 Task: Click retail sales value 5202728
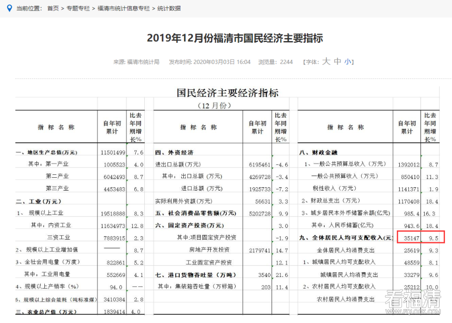point(260,214)
